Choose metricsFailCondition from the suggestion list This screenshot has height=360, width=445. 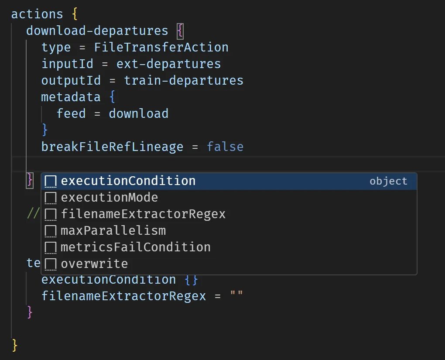pyautogui.click(x=134, y=247)
